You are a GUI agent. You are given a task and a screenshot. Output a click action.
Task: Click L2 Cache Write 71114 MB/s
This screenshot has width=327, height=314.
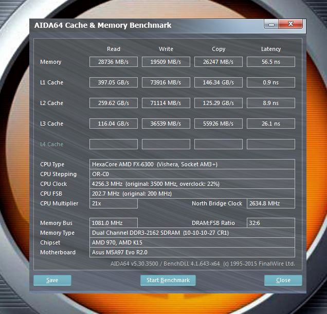[x=166, y=103]
